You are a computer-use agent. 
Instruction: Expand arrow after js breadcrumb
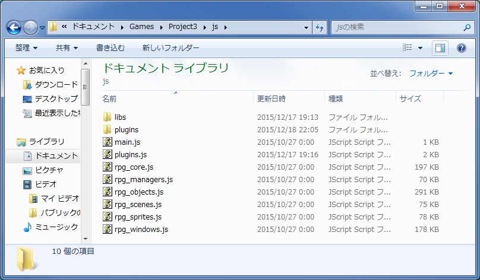click(x=226, y=27)
